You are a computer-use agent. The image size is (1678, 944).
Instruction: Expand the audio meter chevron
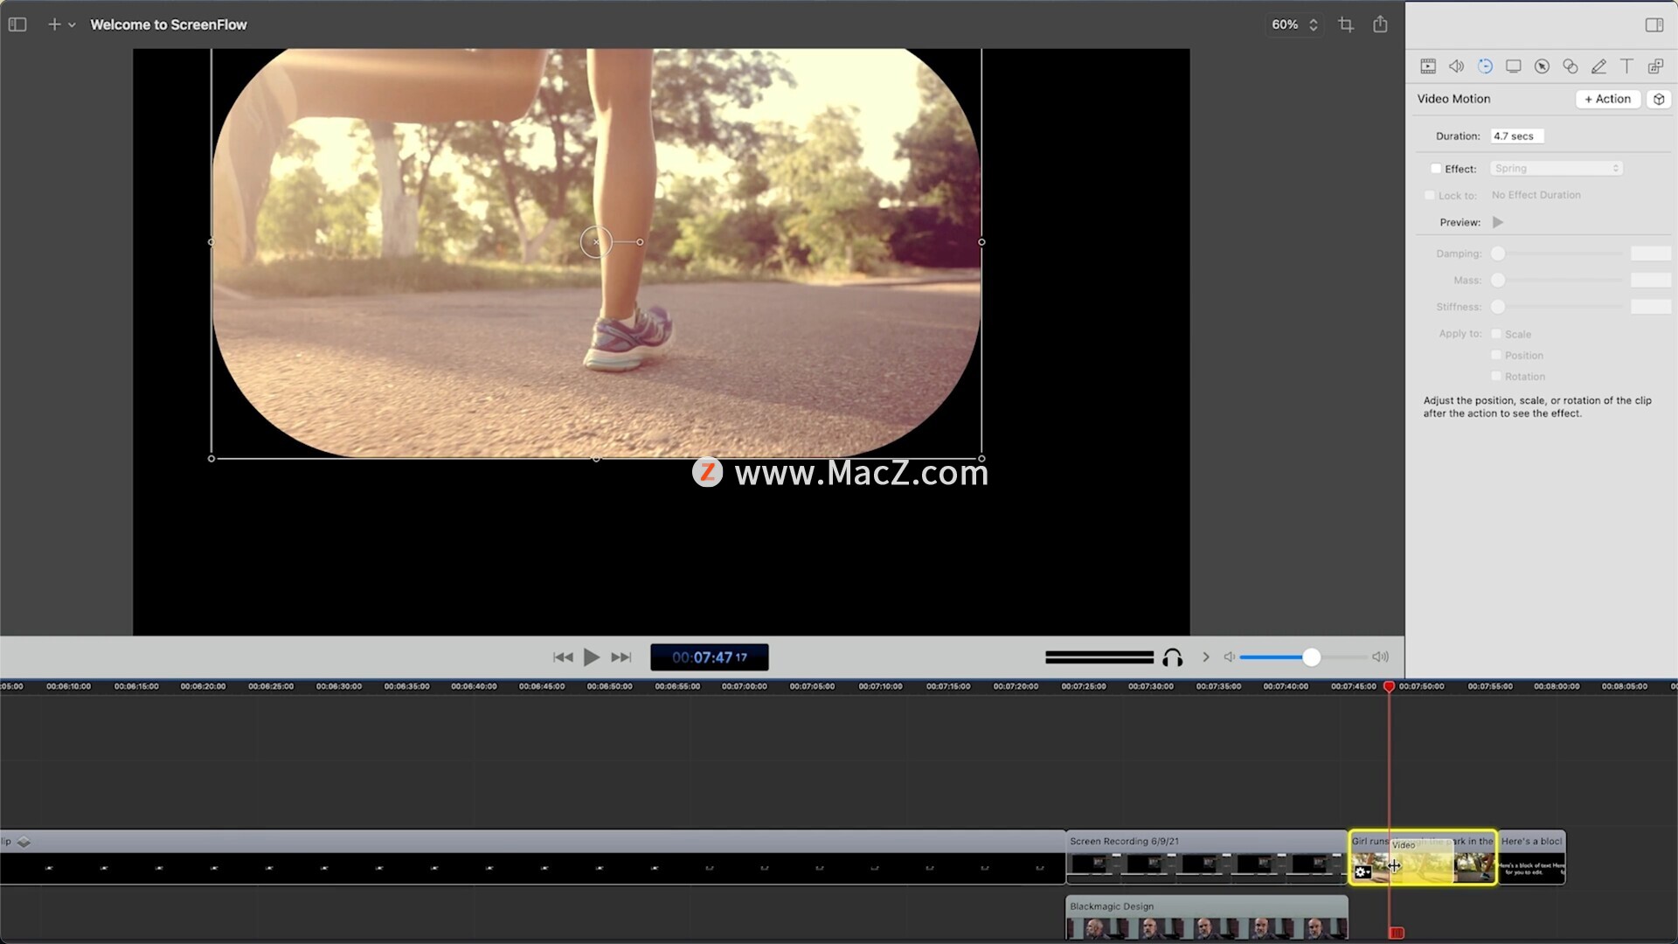pyautogui.click(x=1206, y=657)
